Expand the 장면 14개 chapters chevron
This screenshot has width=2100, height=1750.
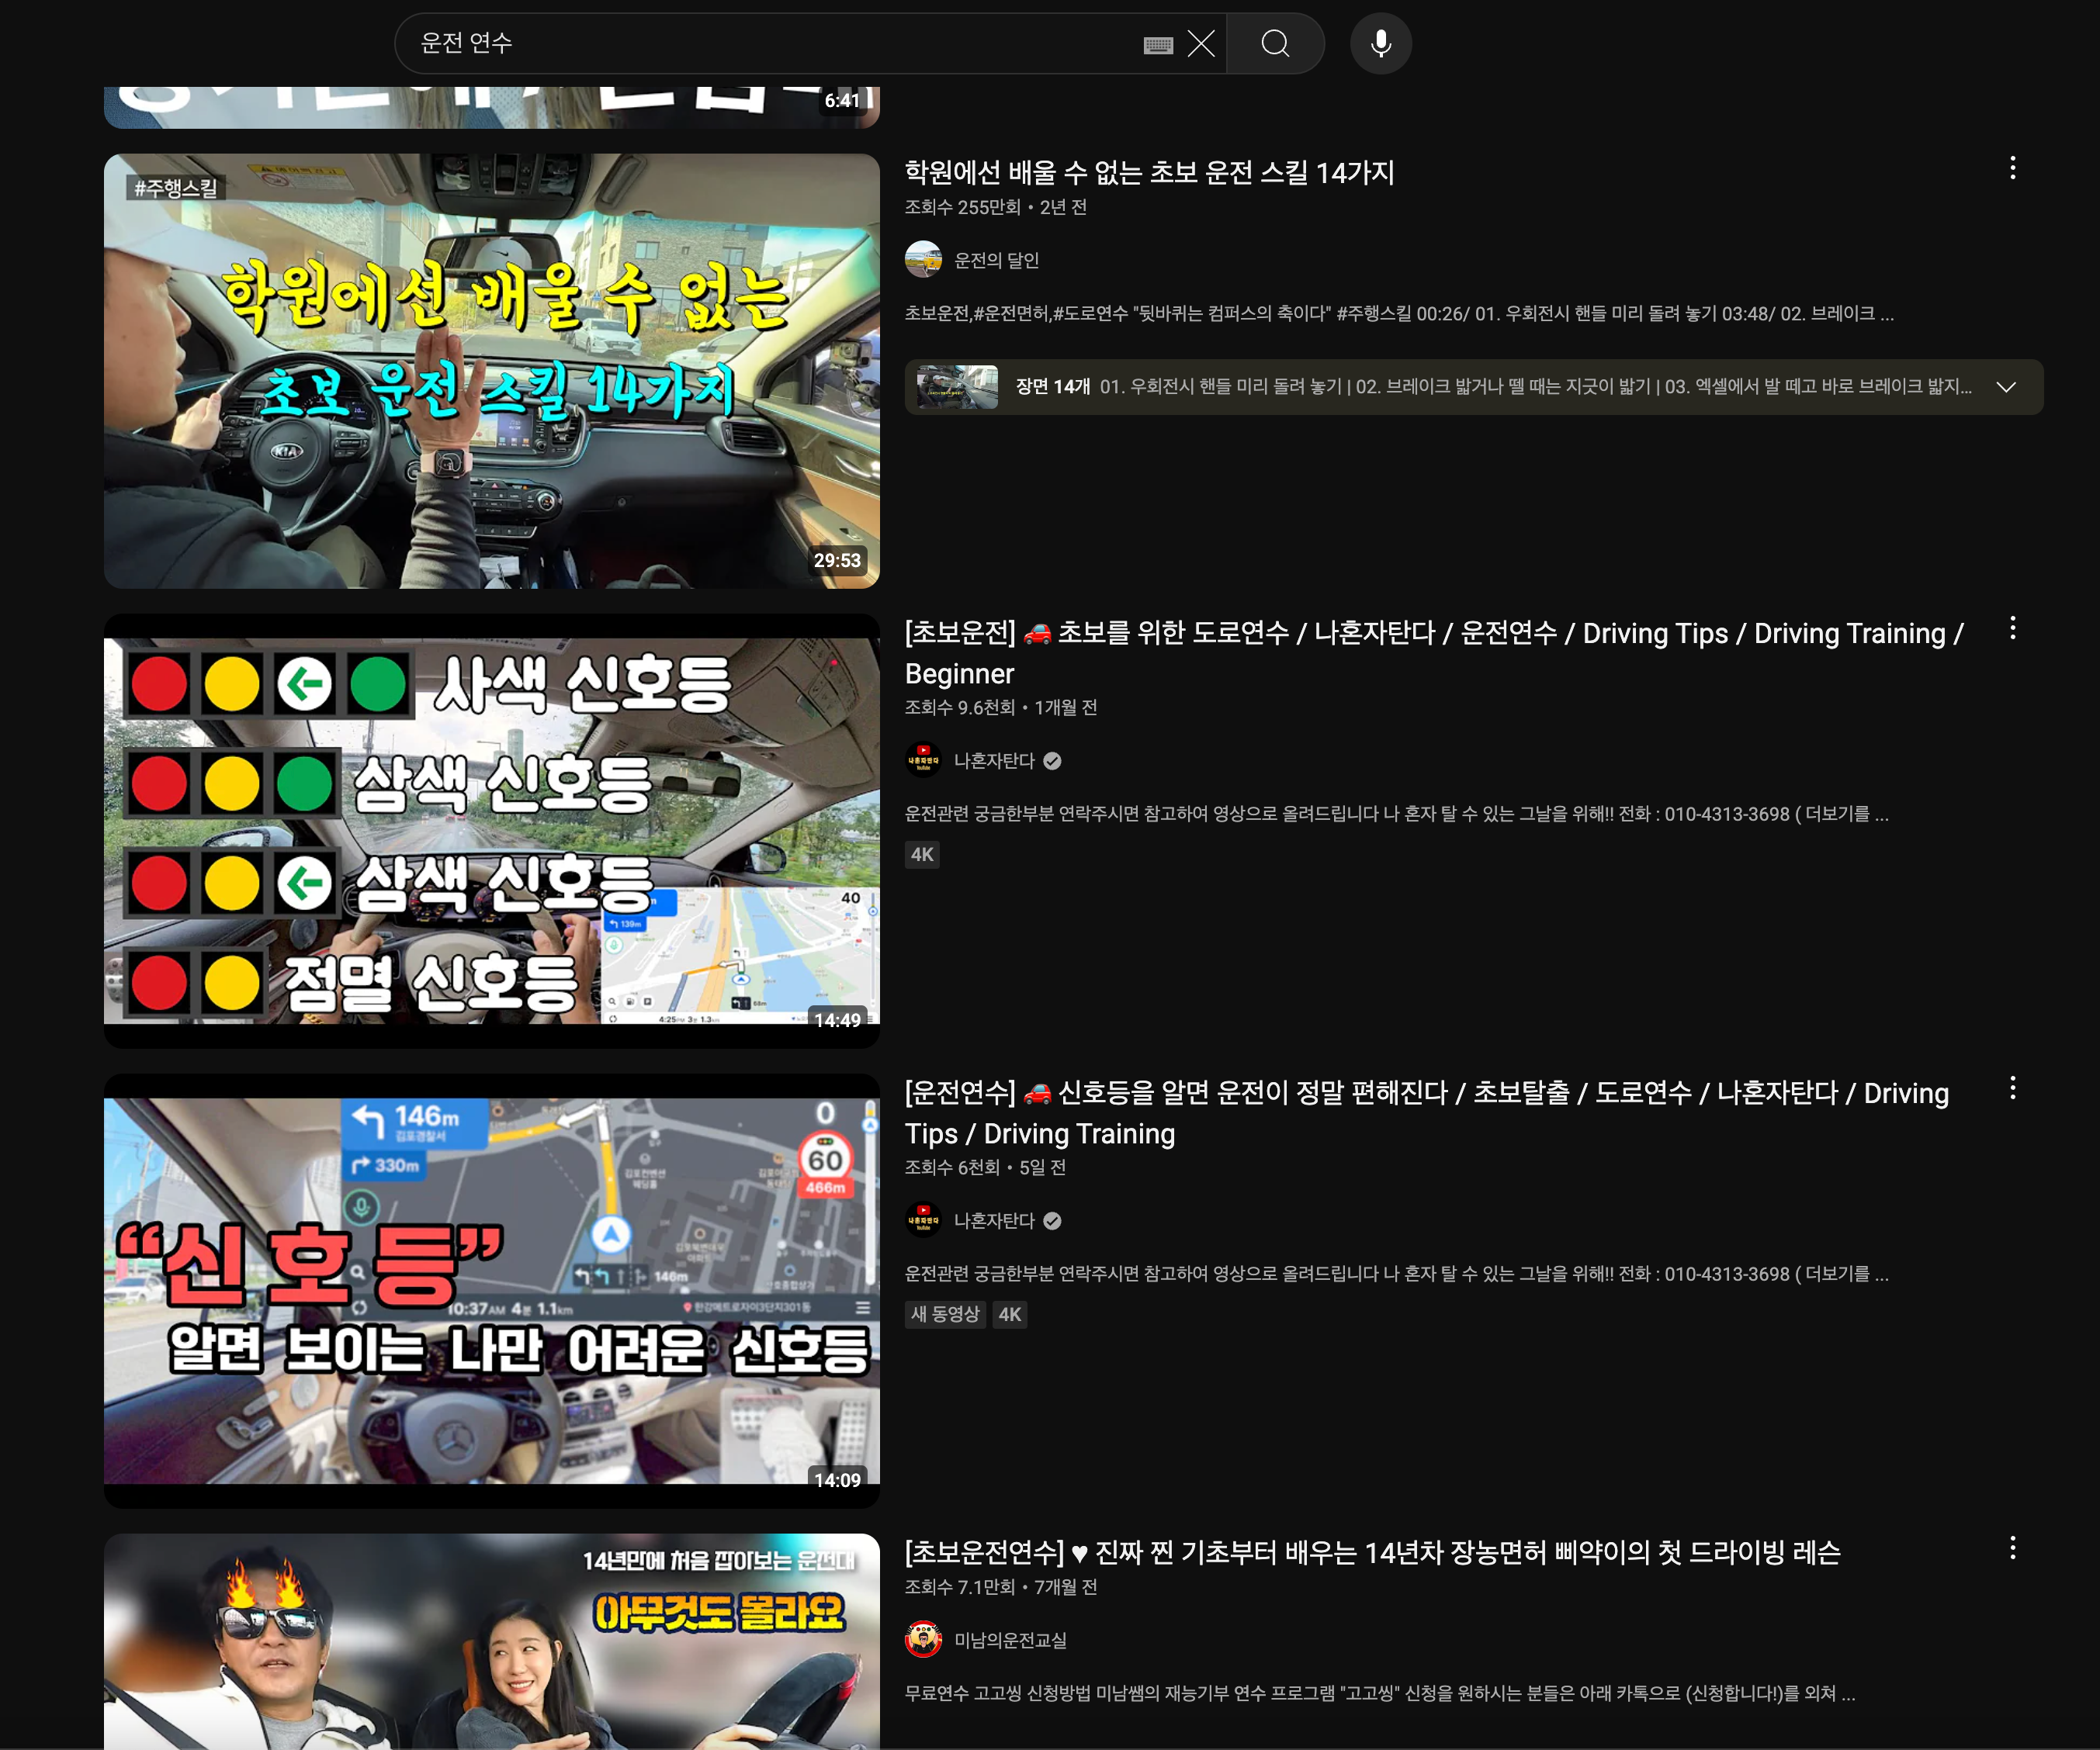[2005, 387]
